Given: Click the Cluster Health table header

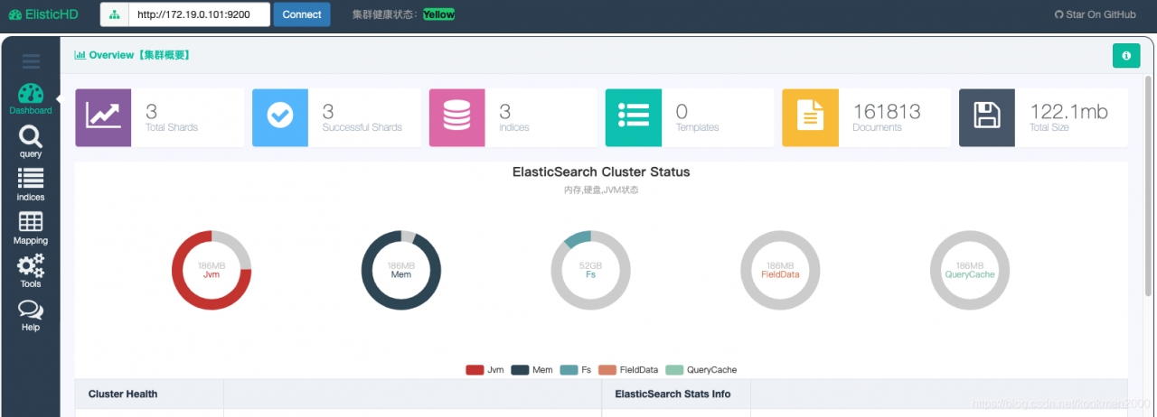Looking at the screenshot, I should tap(123, 394).
